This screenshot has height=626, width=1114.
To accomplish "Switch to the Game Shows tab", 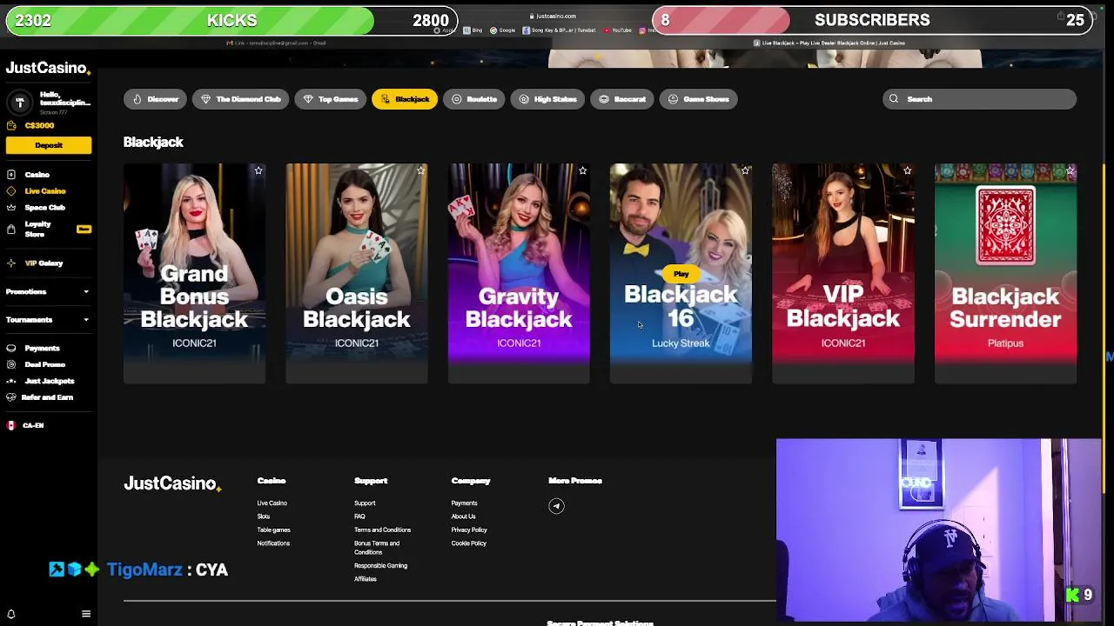I will pos(699,99).
